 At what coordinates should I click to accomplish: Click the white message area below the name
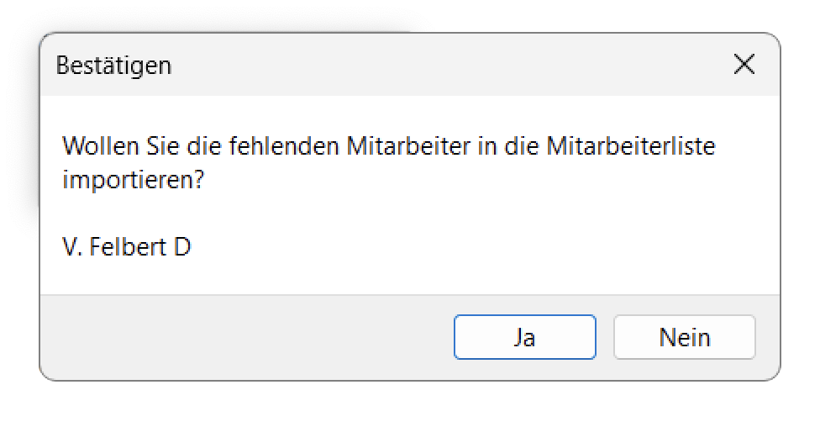(403, 276)
